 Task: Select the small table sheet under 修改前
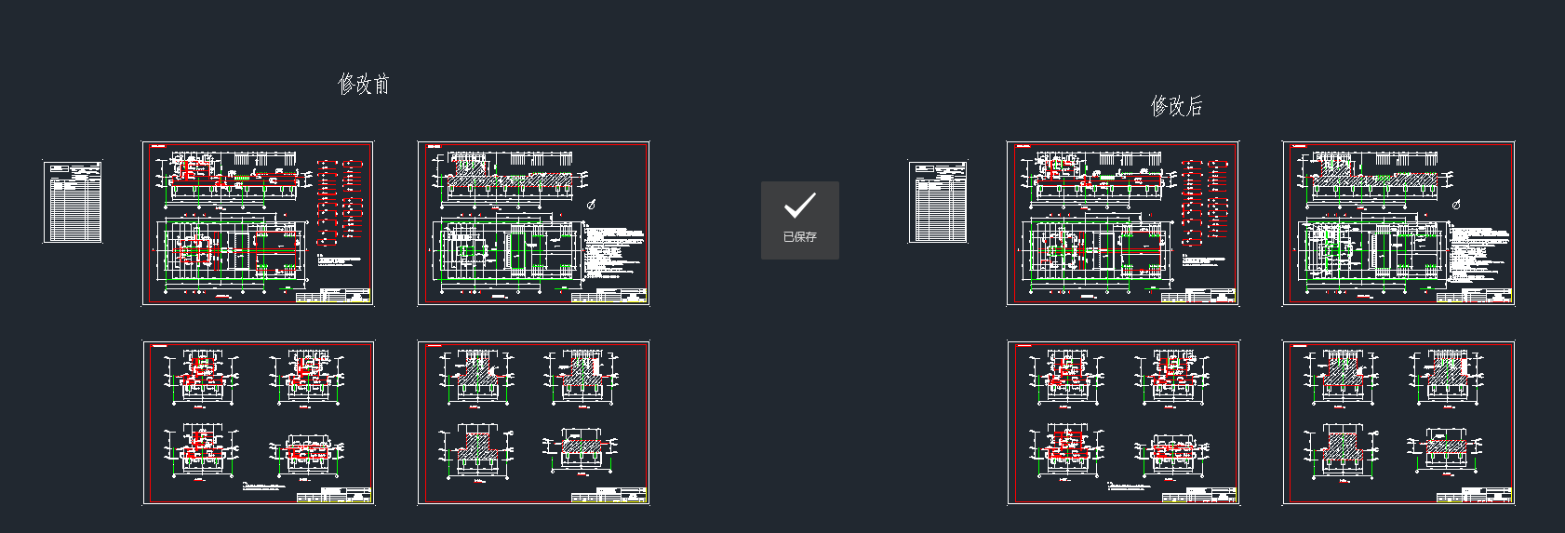73,202
